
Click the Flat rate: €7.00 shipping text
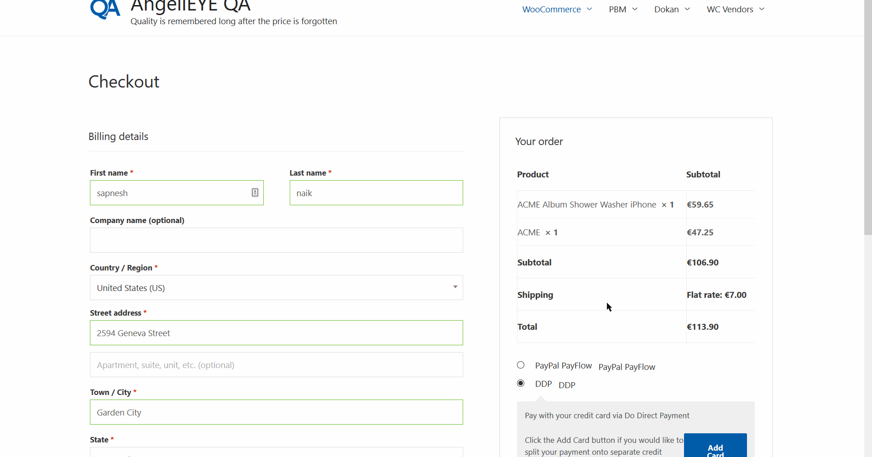click(716, 295)
